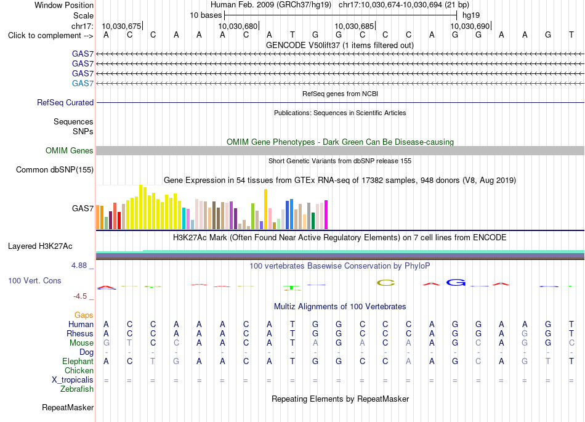This screenshot has width=585, height=422.
Task: Open '100 vertebrates Basewise Conservation by PhyloP' title
Action: (x=340, y=266)
